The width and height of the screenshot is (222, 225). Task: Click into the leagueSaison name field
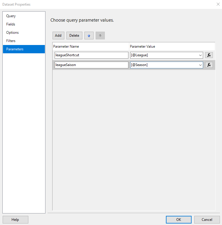tap(91, 65)
